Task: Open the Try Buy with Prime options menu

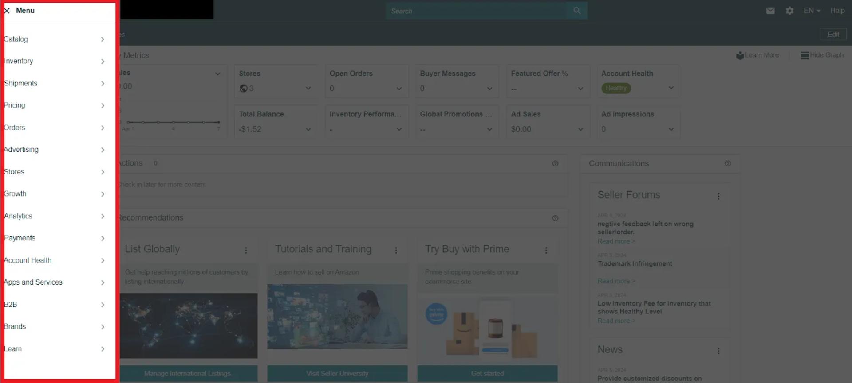Action: (x=546, y=250)
